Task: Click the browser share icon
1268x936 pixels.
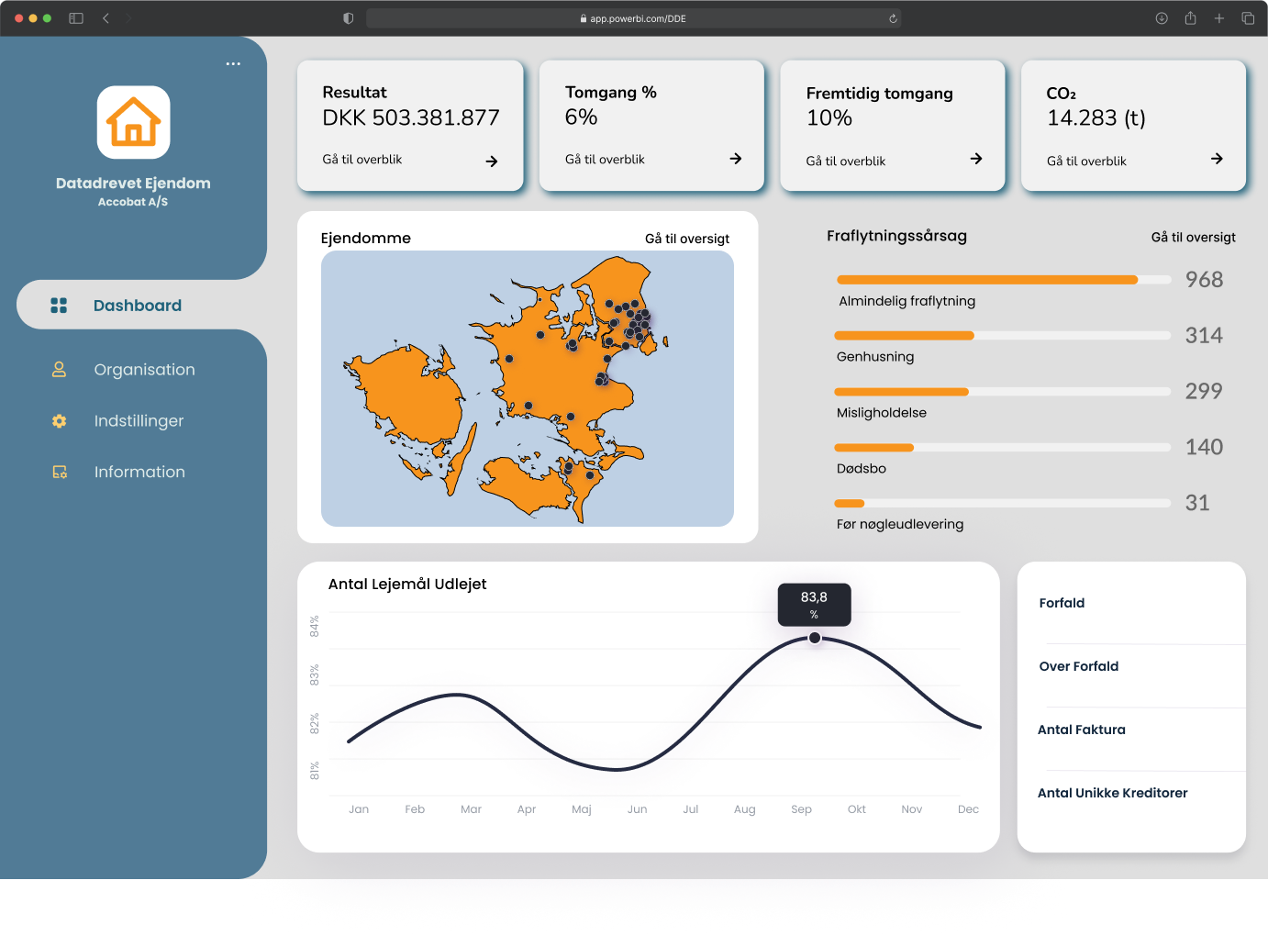Action: click(x=1190, y=18)
